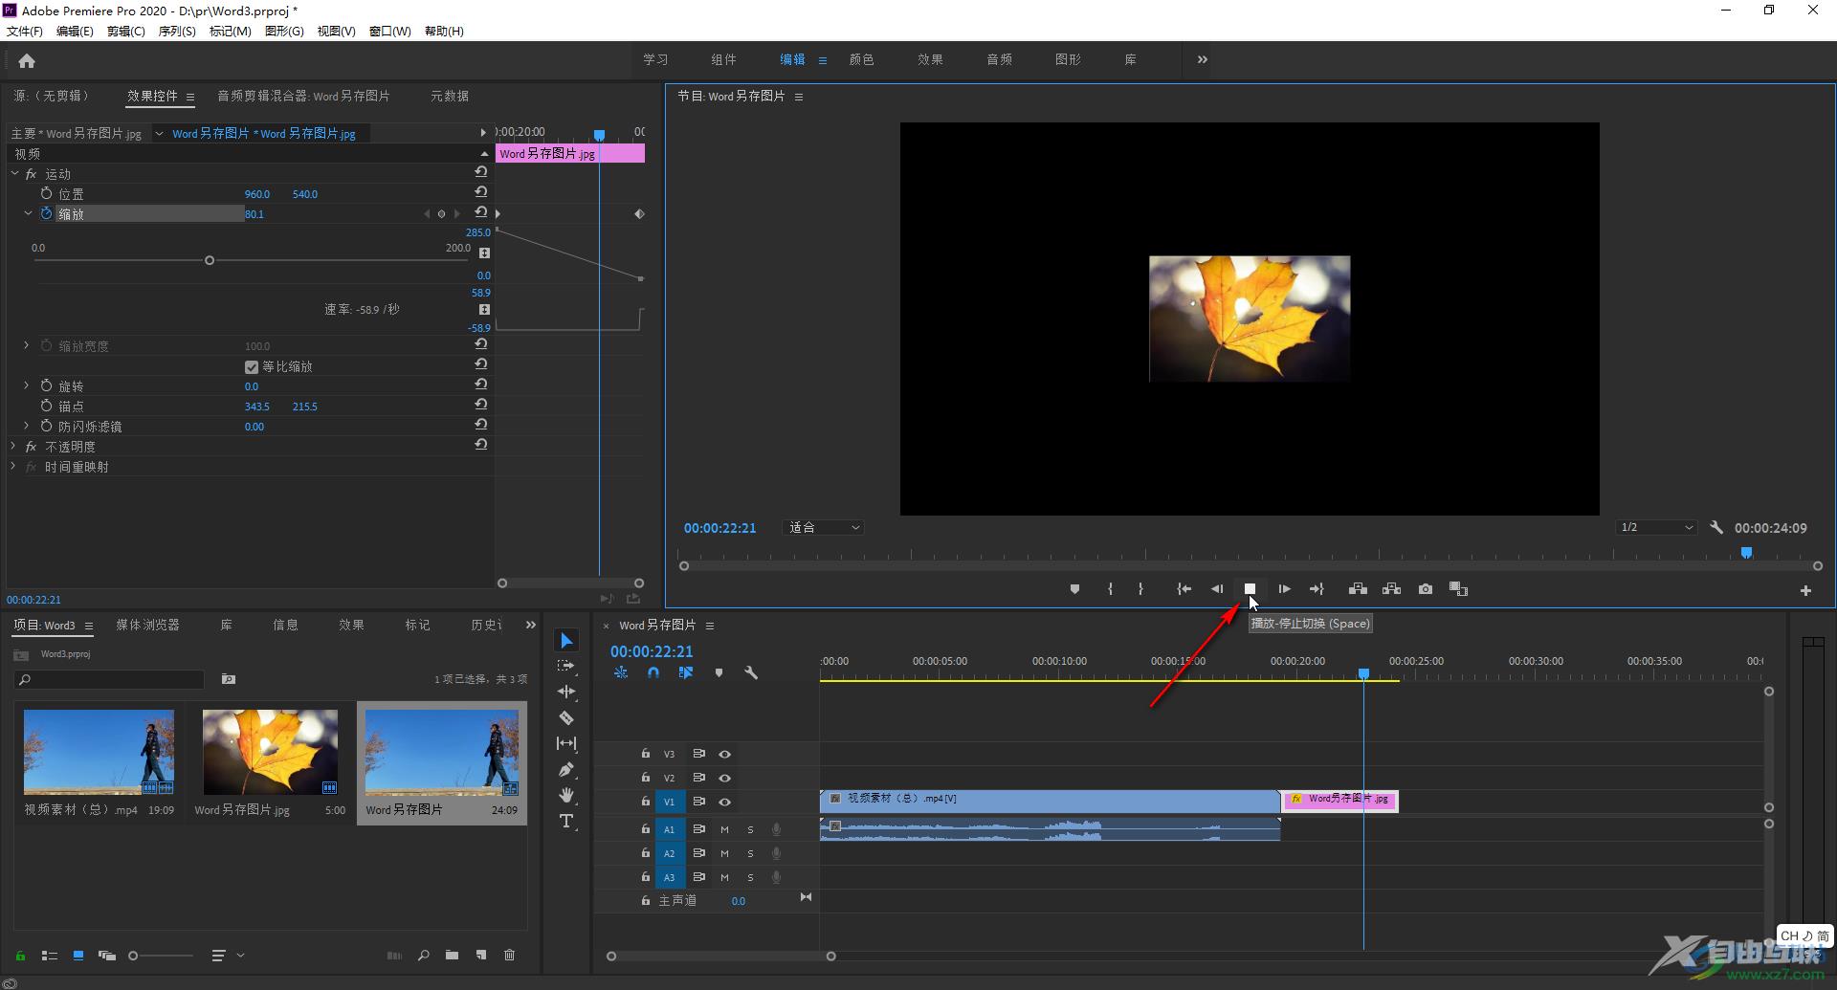Go to Out point
The image size is (1837, 990).
[1317, 589]
